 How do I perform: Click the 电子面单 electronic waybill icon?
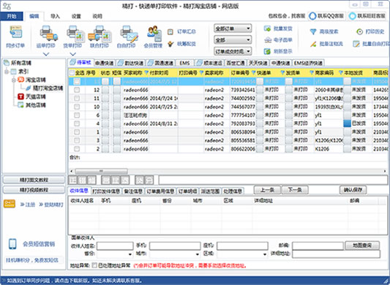267,39
